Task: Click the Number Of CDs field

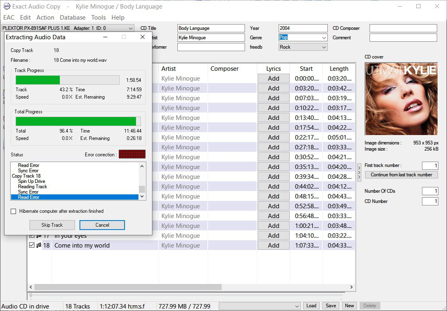Action: point(430,191)
